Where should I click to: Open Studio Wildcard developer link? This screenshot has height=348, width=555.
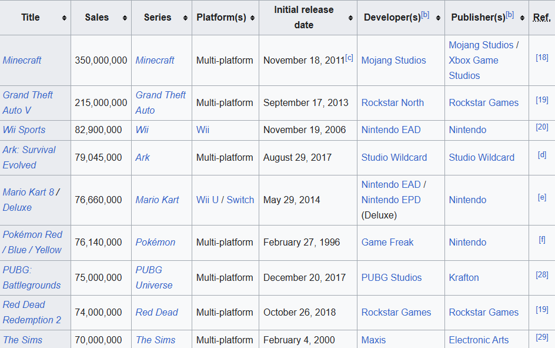coord(394,157)
